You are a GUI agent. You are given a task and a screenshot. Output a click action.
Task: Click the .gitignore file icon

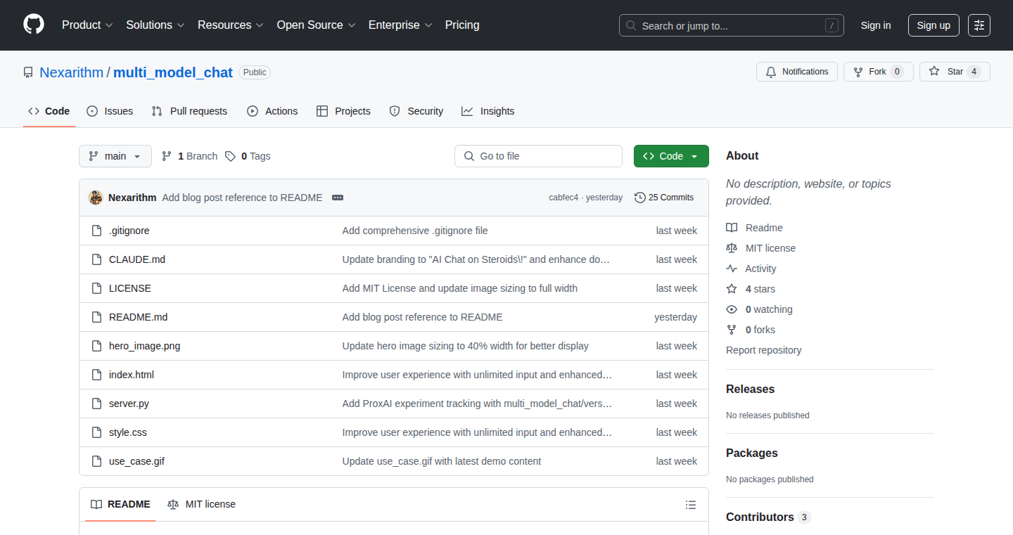97,231
